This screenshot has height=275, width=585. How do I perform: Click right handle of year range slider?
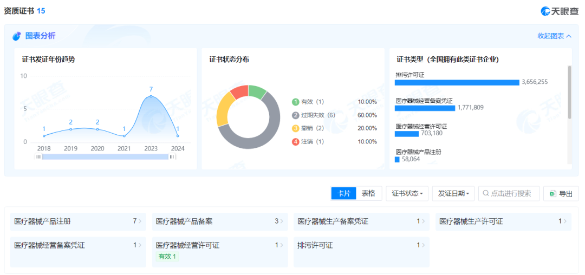tap(172, 156)
